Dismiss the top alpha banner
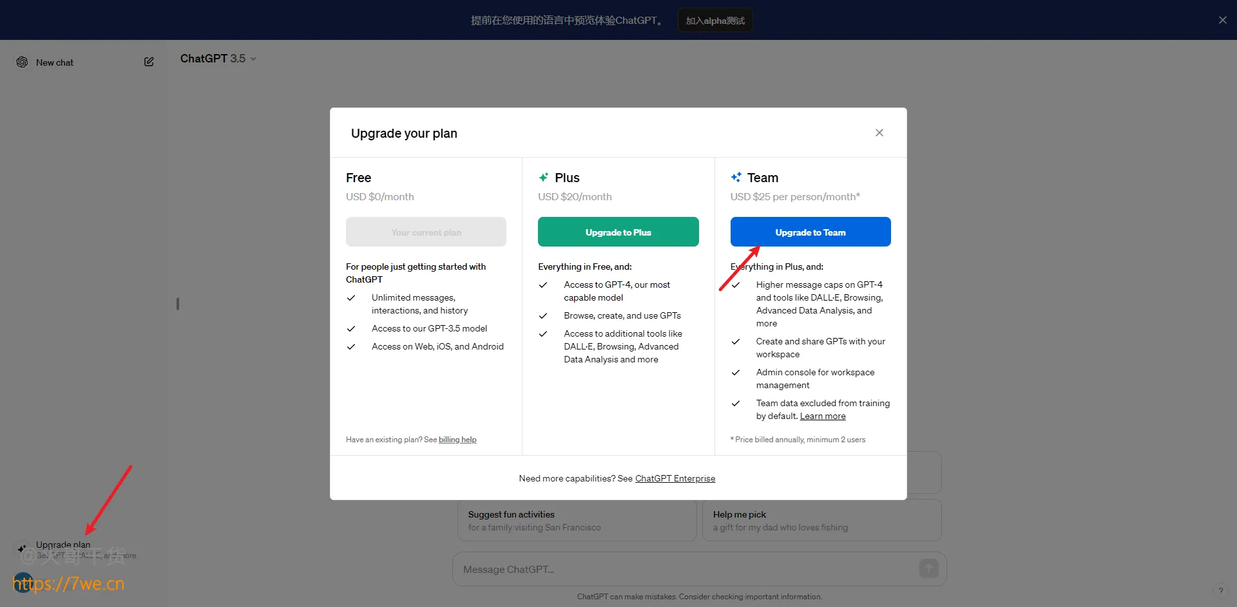 (x=1222, y=20)
